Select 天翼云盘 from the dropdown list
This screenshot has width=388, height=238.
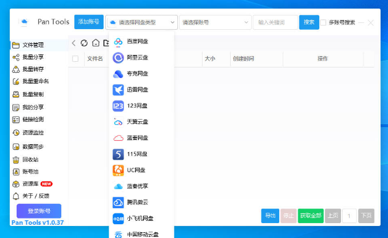141,122
